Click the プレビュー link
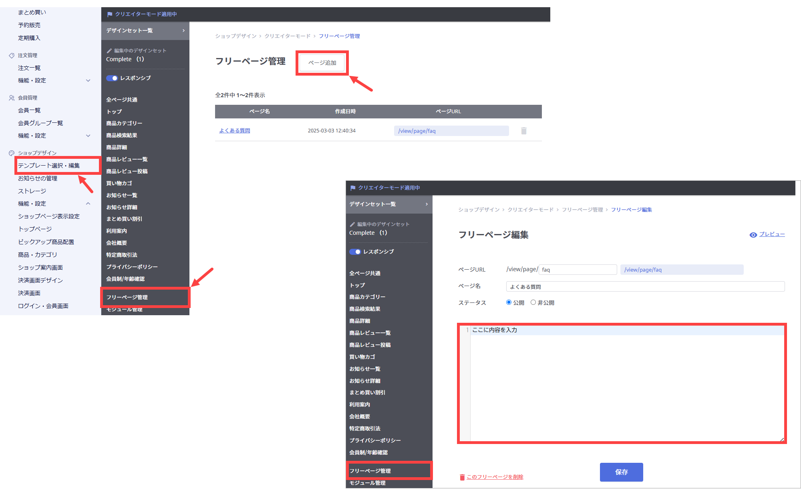The height and width of the screenshot is (496, 801). (772, 234)
